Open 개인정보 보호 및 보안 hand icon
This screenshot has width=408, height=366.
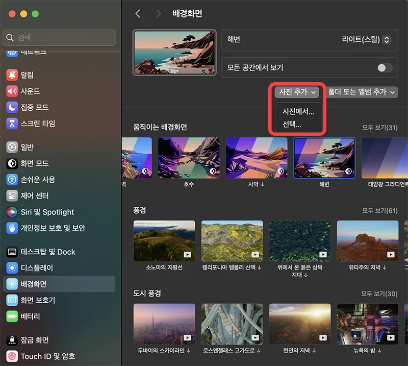12,228
